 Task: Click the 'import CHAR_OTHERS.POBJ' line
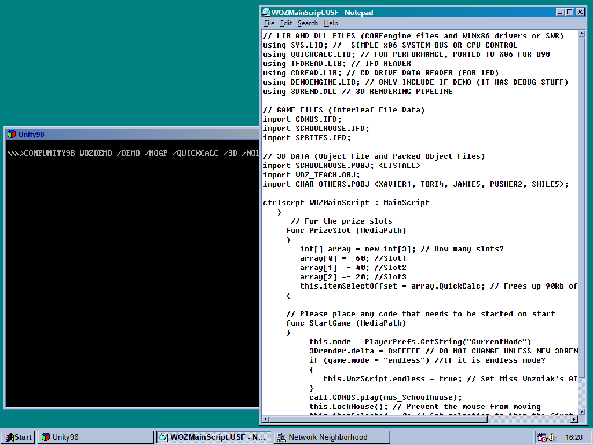(416, 184)
